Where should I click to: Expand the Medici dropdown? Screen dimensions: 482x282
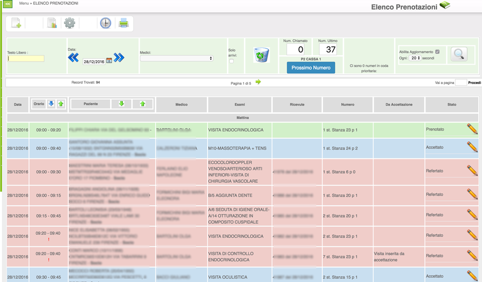point(176,58)
